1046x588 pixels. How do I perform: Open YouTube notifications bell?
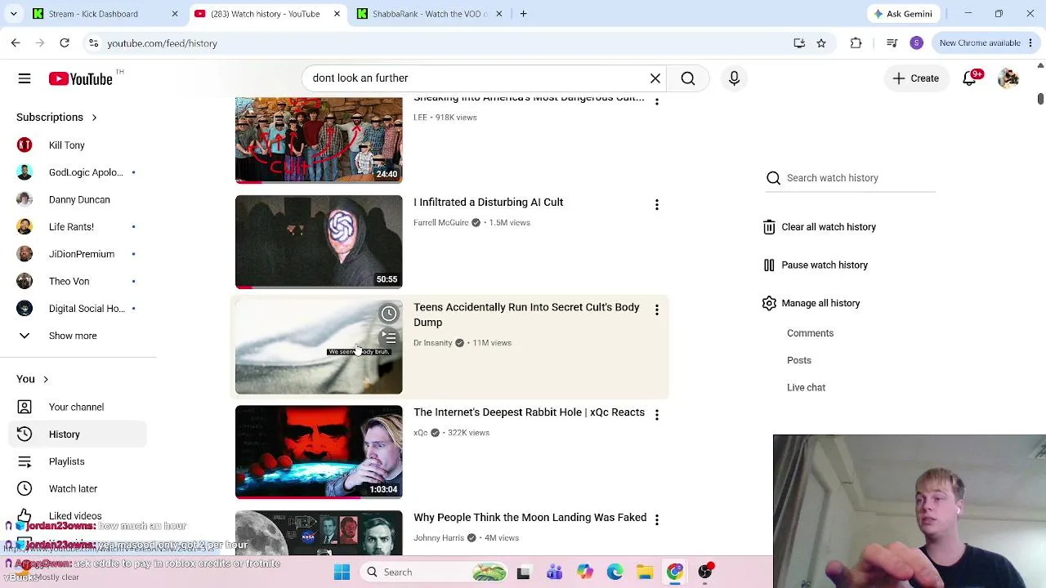click(x=970, y=78)
